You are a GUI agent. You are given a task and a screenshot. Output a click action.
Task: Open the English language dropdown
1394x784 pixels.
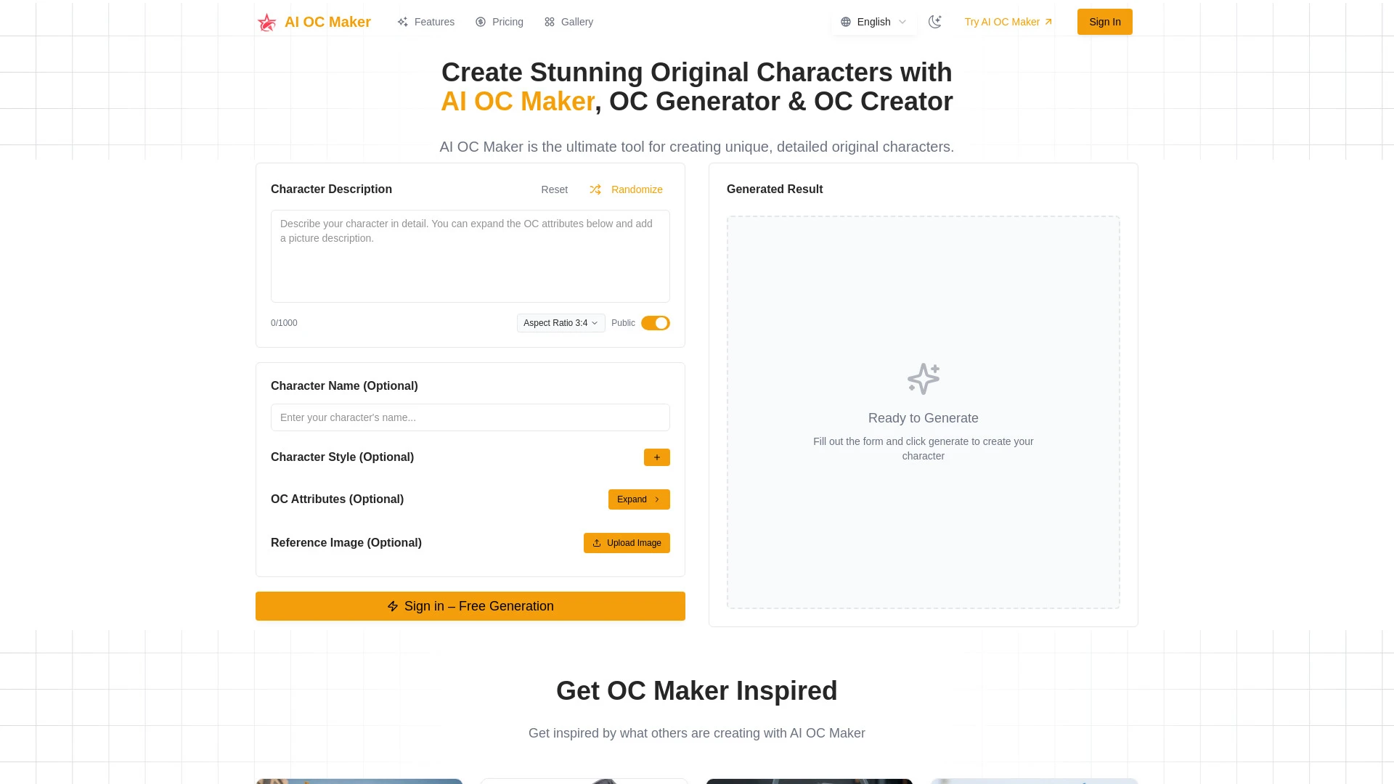[873, 22]
